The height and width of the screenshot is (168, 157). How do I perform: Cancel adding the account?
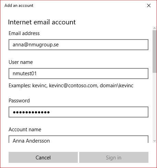click(x=43, y=157)
